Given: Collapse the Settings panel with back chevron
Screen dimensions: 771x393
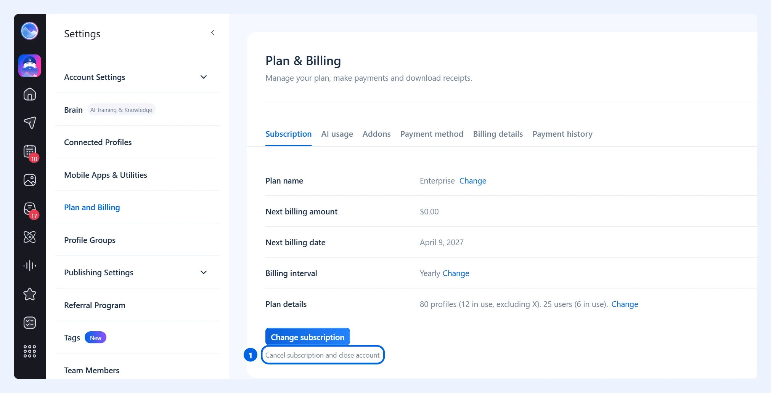Looking at the screenshot, I should 213,33.
